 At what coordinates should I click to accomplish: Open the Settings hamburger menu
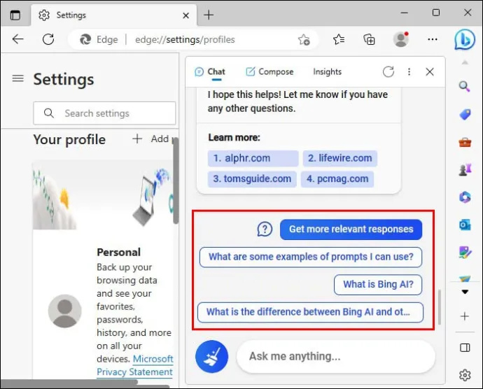(18, 78)
